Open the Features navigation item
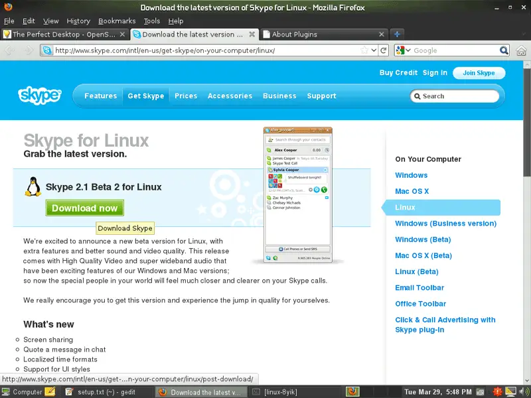The image size is (531, 398). click(x=101, y=96)
